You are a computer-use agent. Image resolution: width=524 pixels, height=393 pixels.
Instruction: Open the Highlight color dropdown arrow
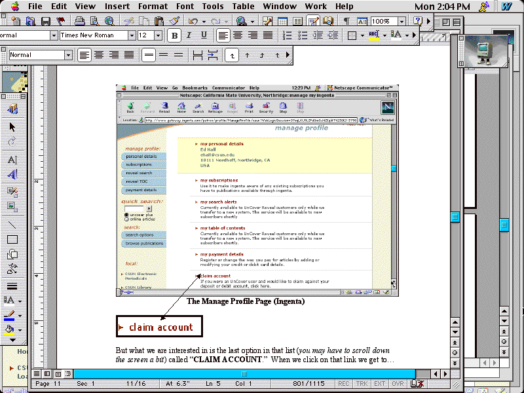click(x=385, y=35)
